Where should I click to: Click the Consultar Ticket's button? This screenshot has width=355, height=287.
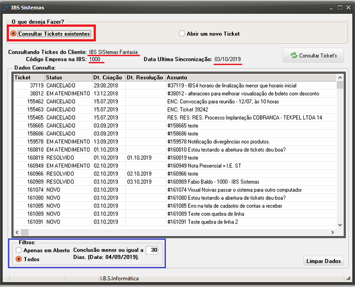(x=313, y=55)
